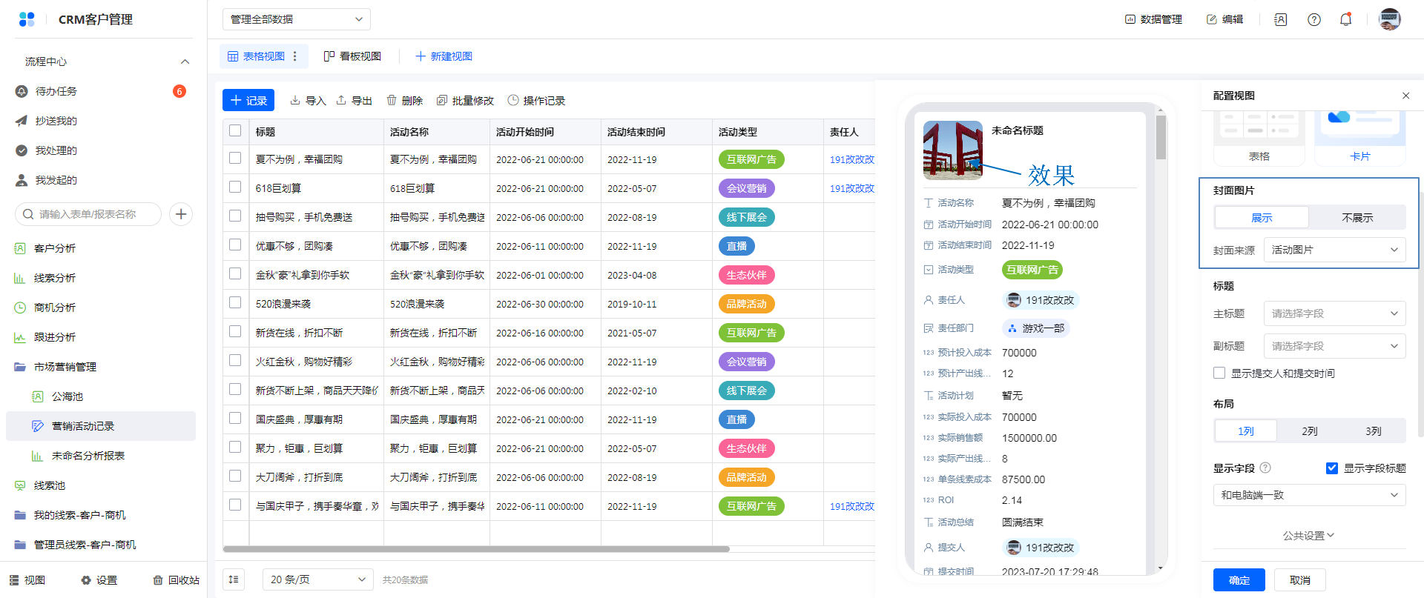Switch to the 看板视图 tab
This screenshot has height=598, width=1424.
(353, 56)
